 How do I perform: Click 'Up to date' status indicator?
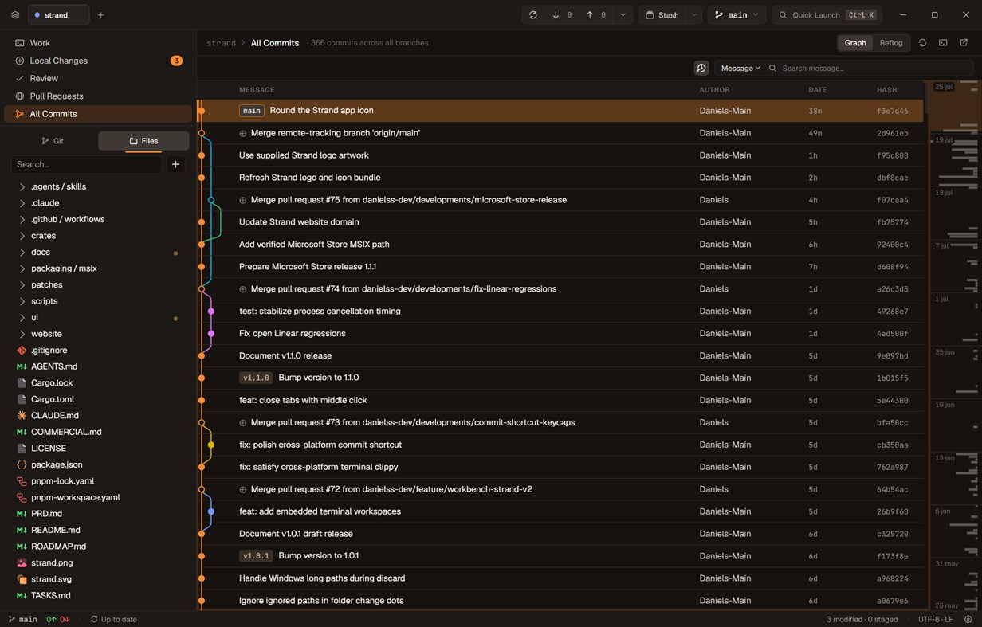[113, 619]
